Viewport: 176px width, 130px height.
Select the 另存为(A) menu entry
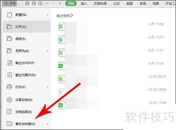click(x=27, y=51)
